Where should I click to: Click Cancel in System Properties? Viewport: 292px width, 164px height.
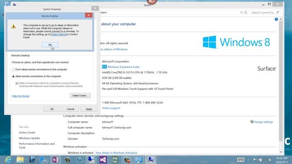pos(70,109)
